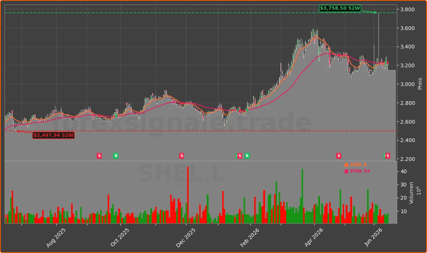Click the 2.200 price axis label
Image resolution: width=427 pixels, height=253 pixels.
coord(407,159)
